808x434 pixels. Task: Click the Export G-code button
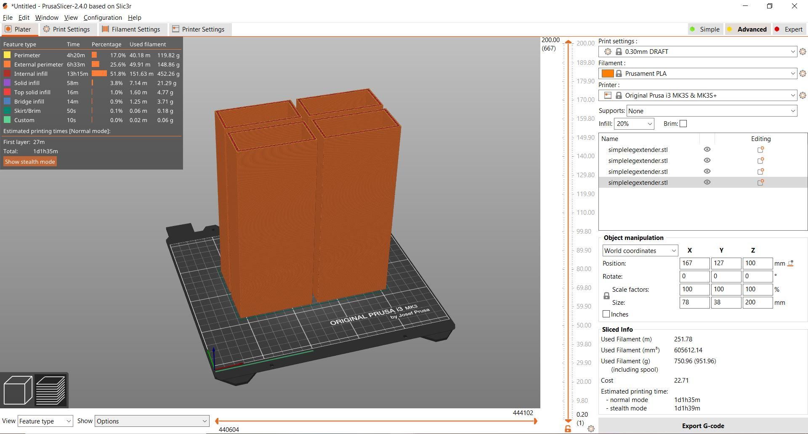703,426
